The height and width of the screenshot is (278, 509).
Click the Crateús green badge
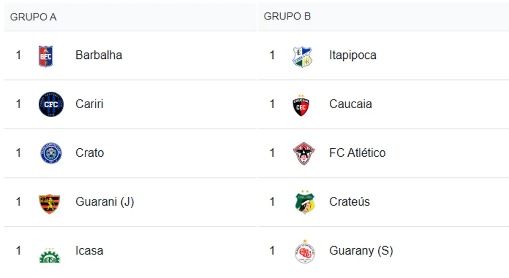(x=305, y=202)
